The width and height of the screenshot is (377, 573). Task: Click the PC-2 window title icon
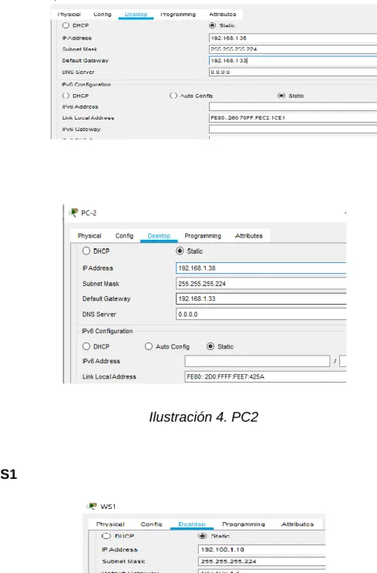[73, 212]
